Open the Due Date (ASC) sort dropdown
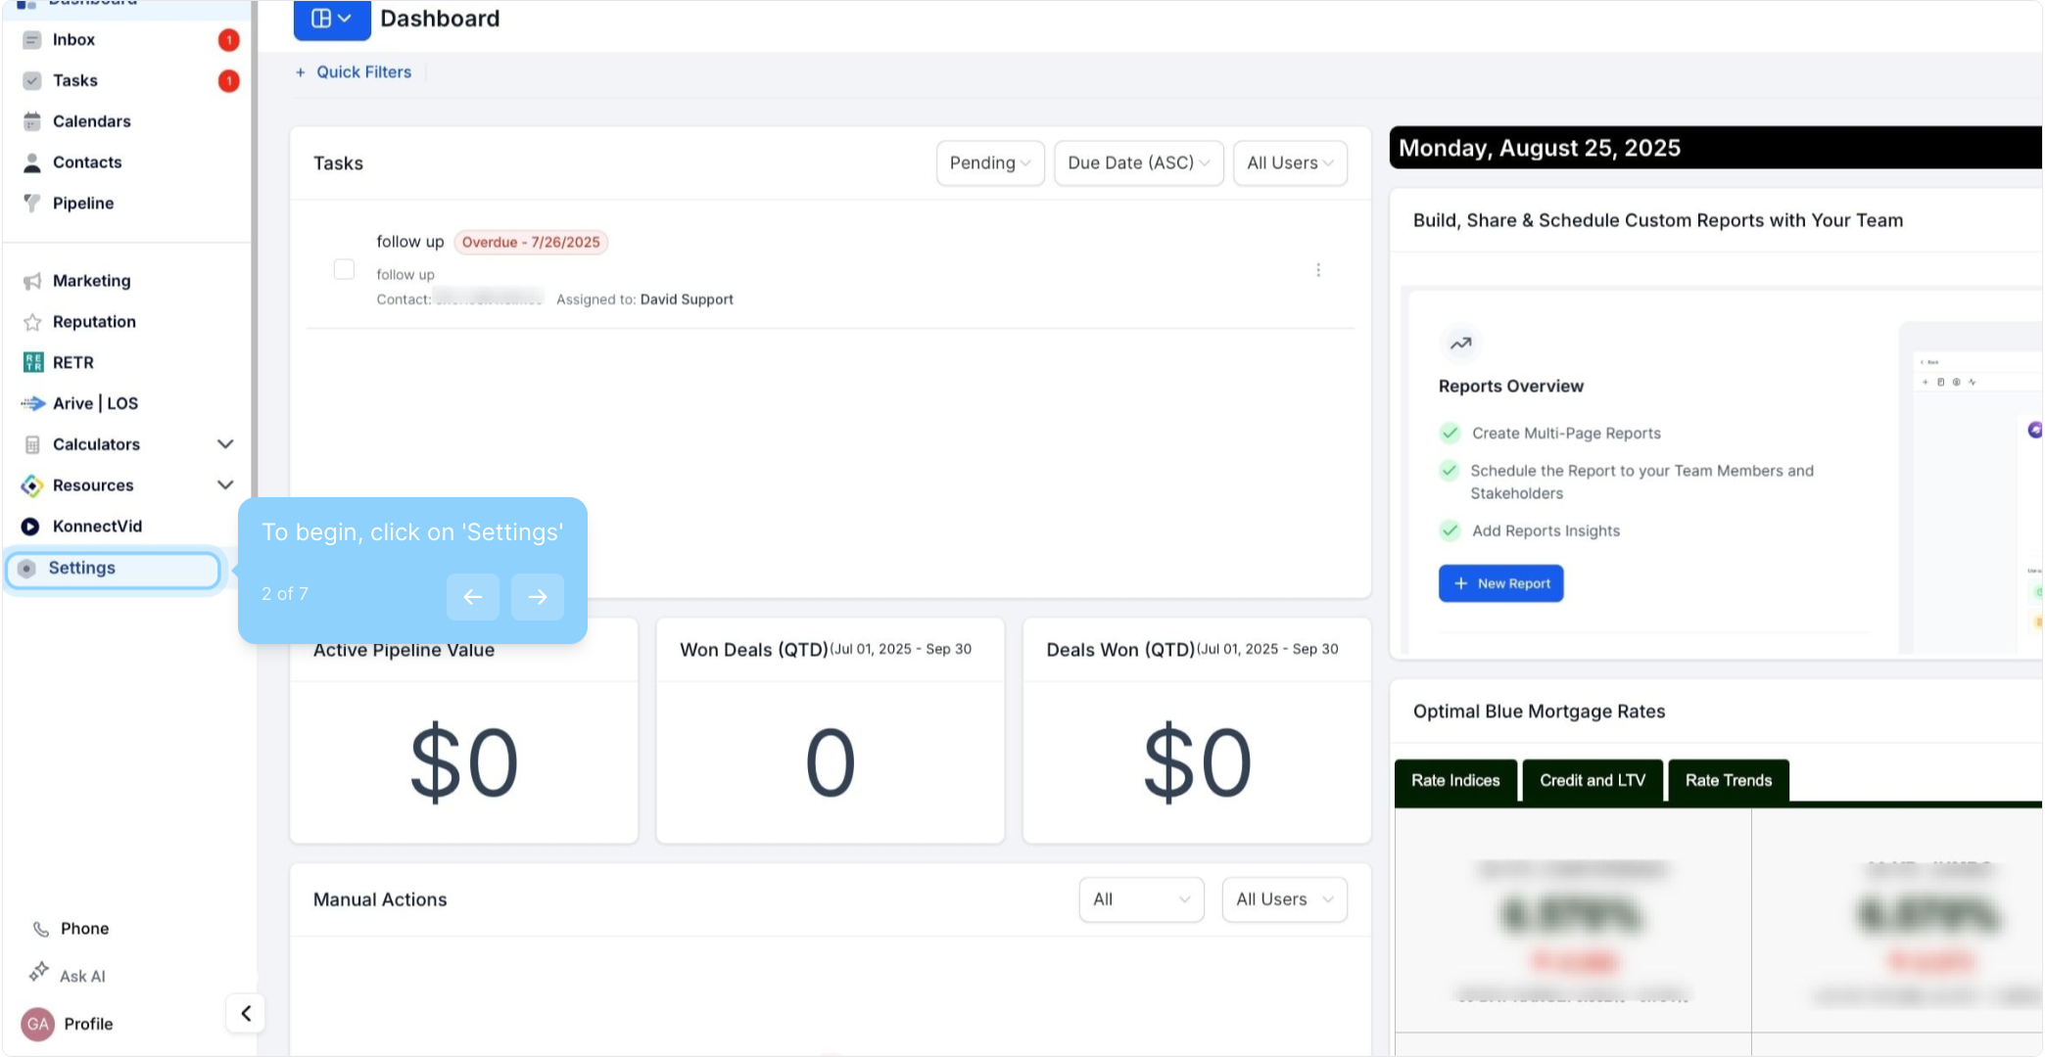Screen dimensions: 2045x1057 point(1138,163)
